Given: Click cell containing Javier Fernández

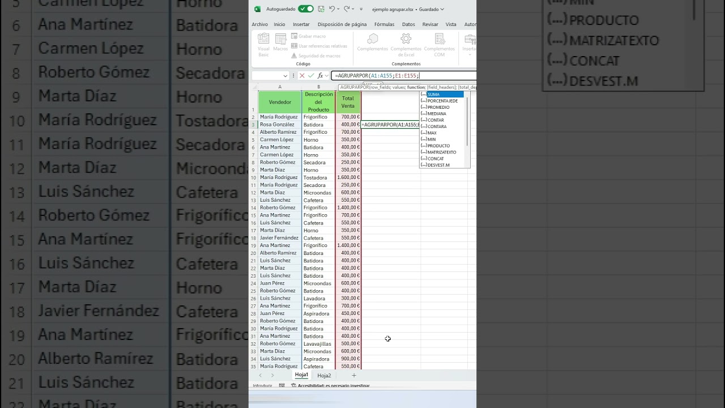Looking at the screenshot, I should coord(280,238).
